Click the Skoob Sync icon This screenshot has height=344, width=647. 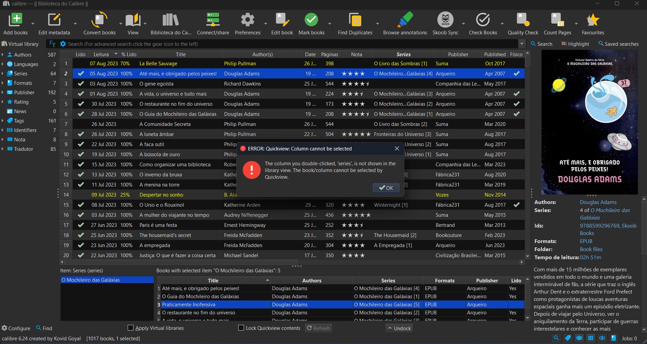click(445, 20)
